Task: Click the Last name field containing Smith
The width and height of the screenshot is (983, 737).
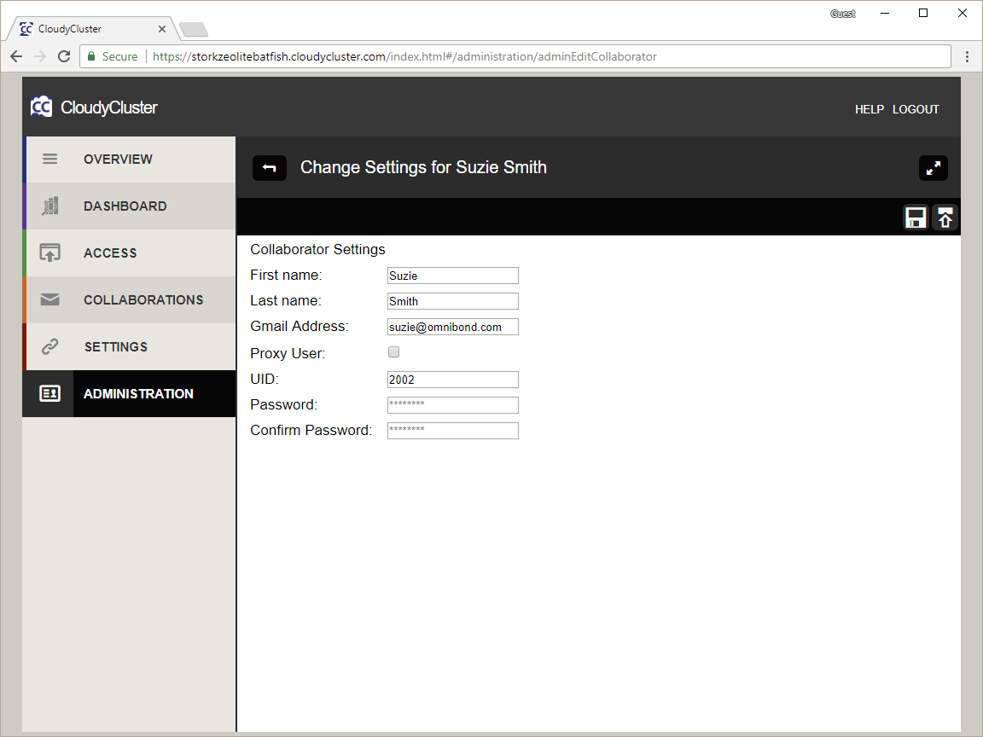Action: (x=452, y=301)
